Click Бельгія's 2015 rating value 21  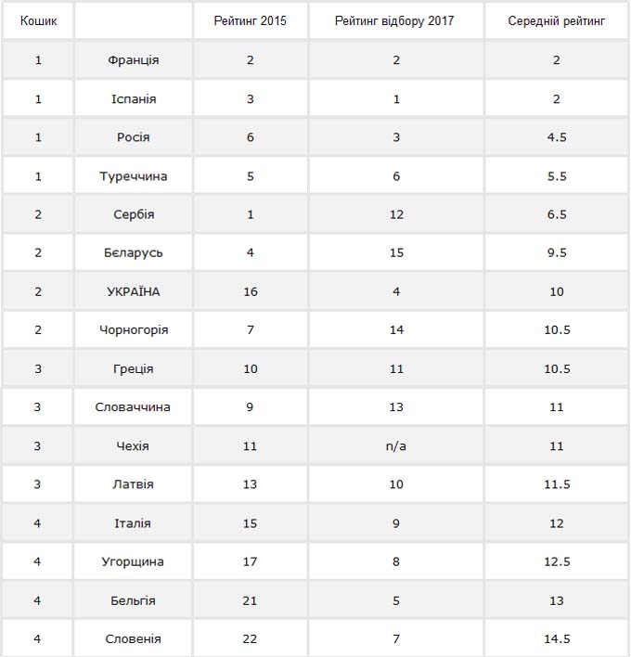tap(250, 600)
